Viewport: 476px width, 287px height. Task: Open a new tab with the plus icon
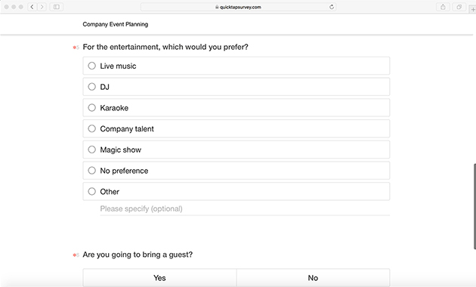(x=473, y=9)
